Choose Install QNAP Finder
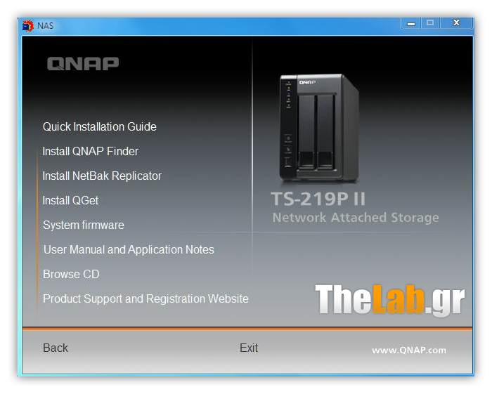 pos(91,152)
